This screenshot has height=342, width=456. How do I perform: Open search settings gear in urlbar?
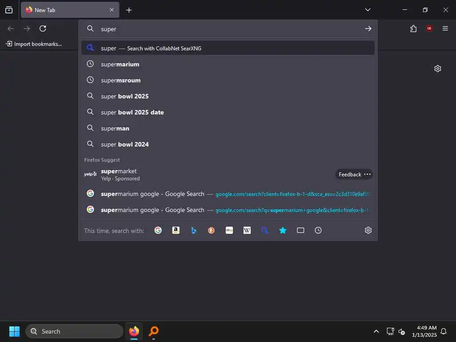coord(368,230)
